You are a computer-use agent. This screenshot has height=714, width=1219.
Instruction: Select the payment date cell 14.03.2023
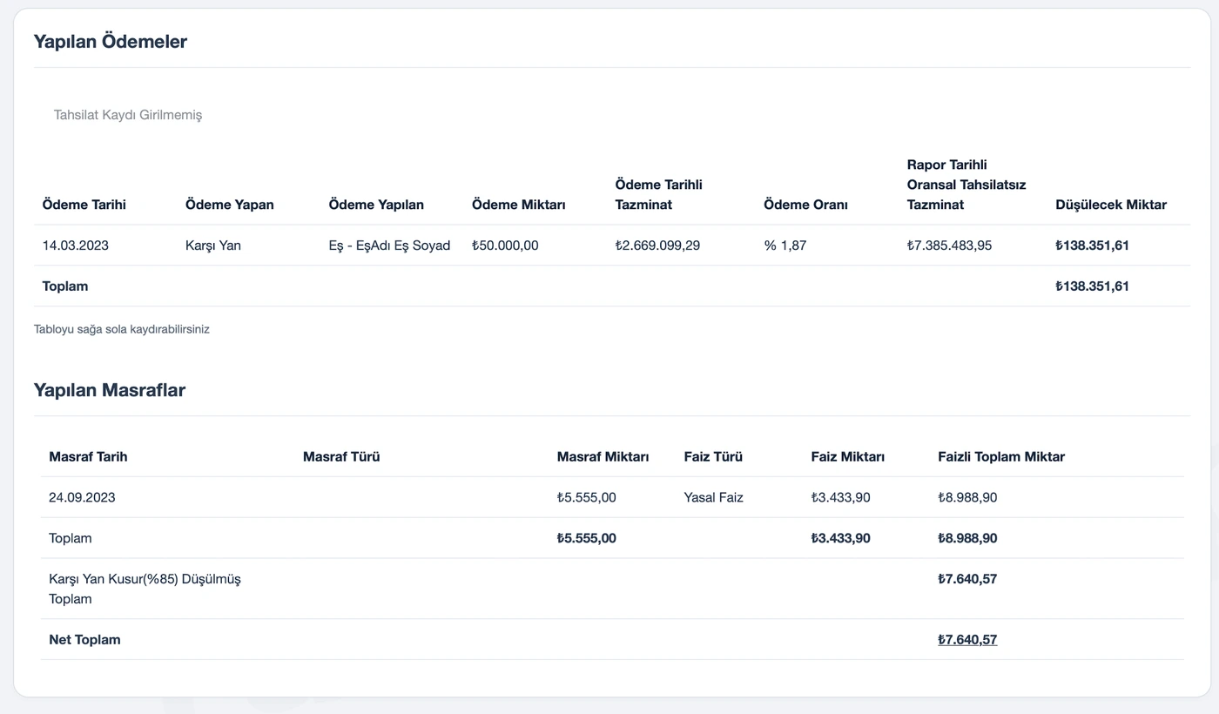point(76,246)
